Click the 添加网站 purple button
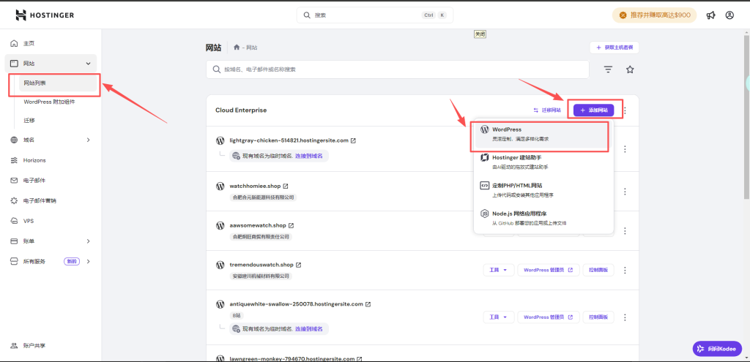The image size is (750, 362). pos(593,110)
